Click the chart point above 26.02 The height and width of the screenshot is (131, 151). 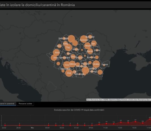[x=5, y=125]
